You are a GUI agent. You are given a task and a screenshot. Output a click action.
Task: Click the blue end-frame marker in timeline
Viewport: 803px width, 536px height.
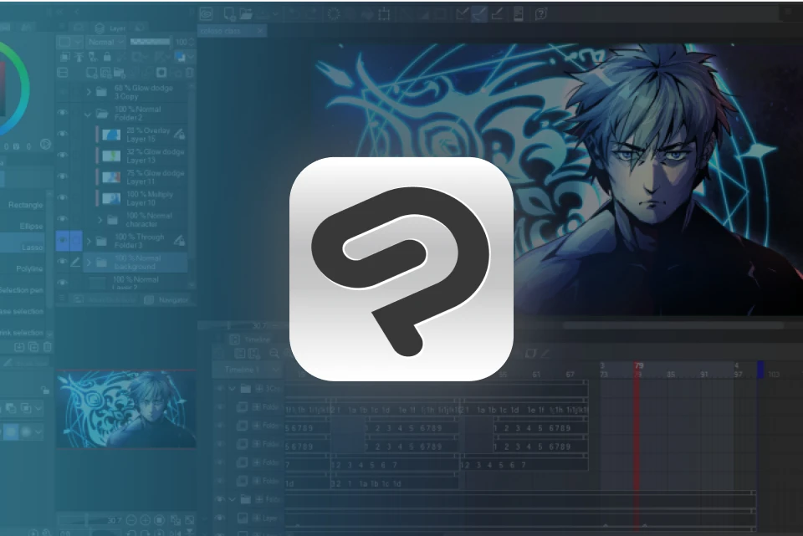coord(760,370)
